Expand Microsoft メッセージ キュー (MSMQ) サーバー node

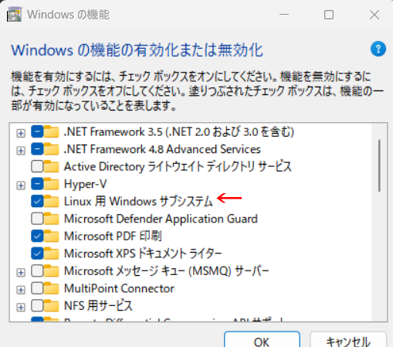[21, 272]
